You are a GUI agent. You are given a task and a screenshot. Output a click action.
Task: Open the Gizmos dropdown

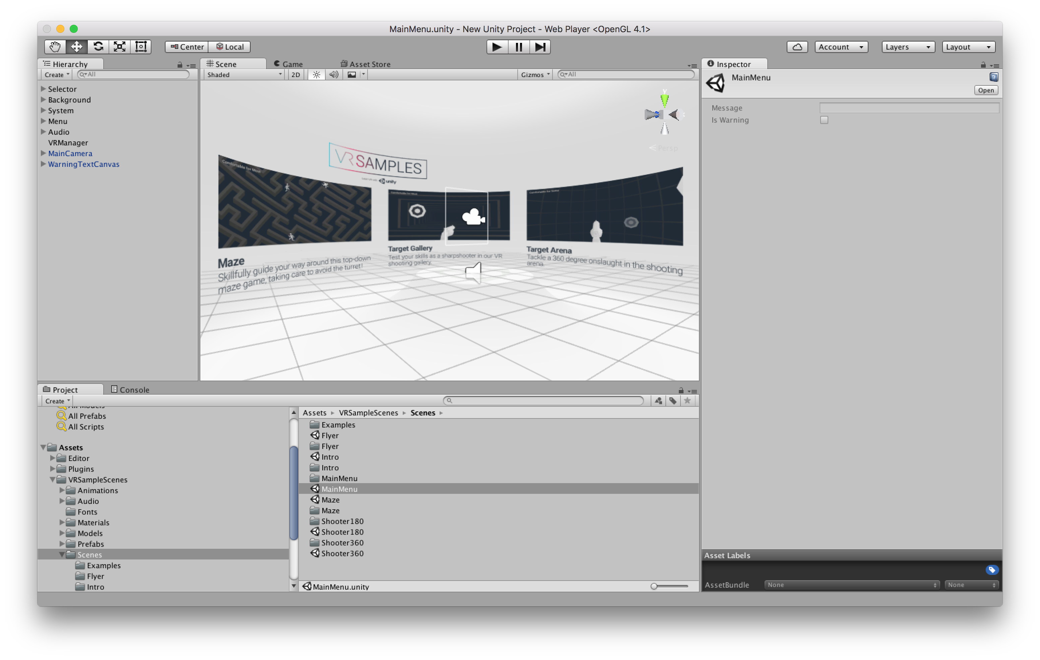pos(535,74)
